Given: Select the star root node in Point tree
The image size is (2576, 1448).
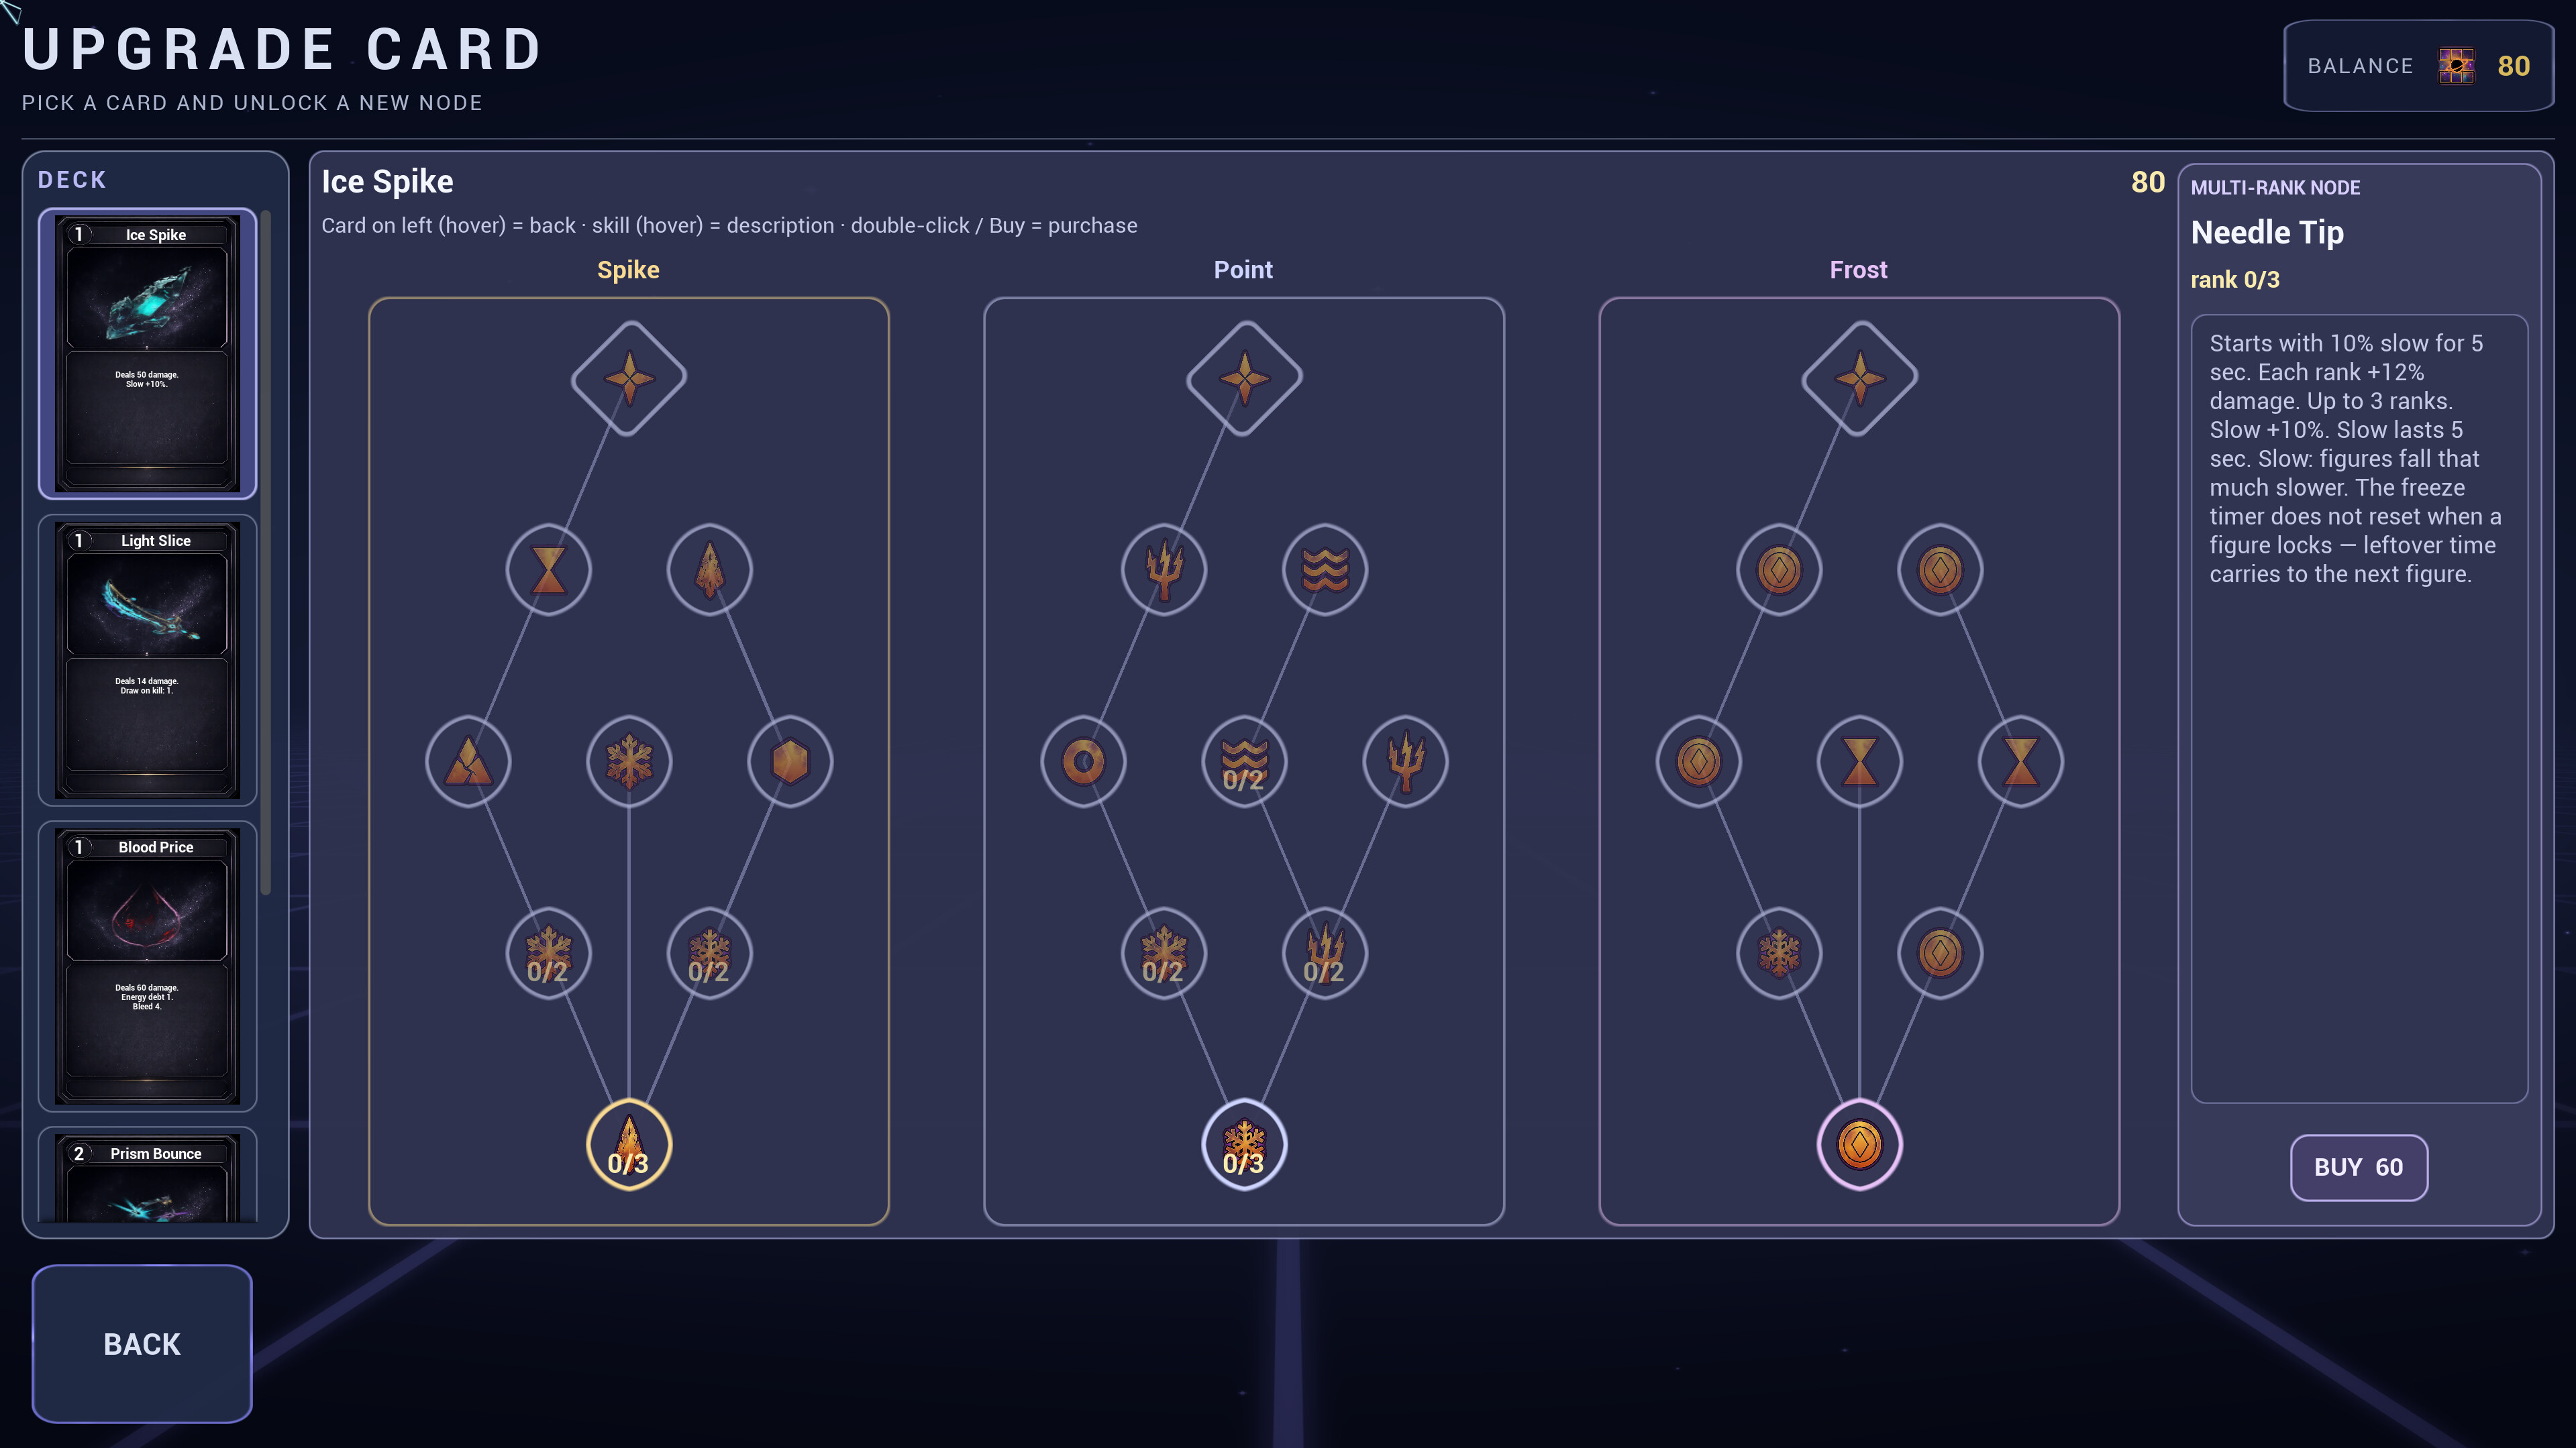Looking at the screenshot, I should coord(1244,378).
